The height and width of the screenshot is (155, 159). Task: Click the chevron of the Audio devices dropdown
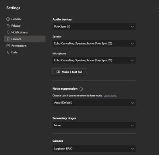pos(132,27)
